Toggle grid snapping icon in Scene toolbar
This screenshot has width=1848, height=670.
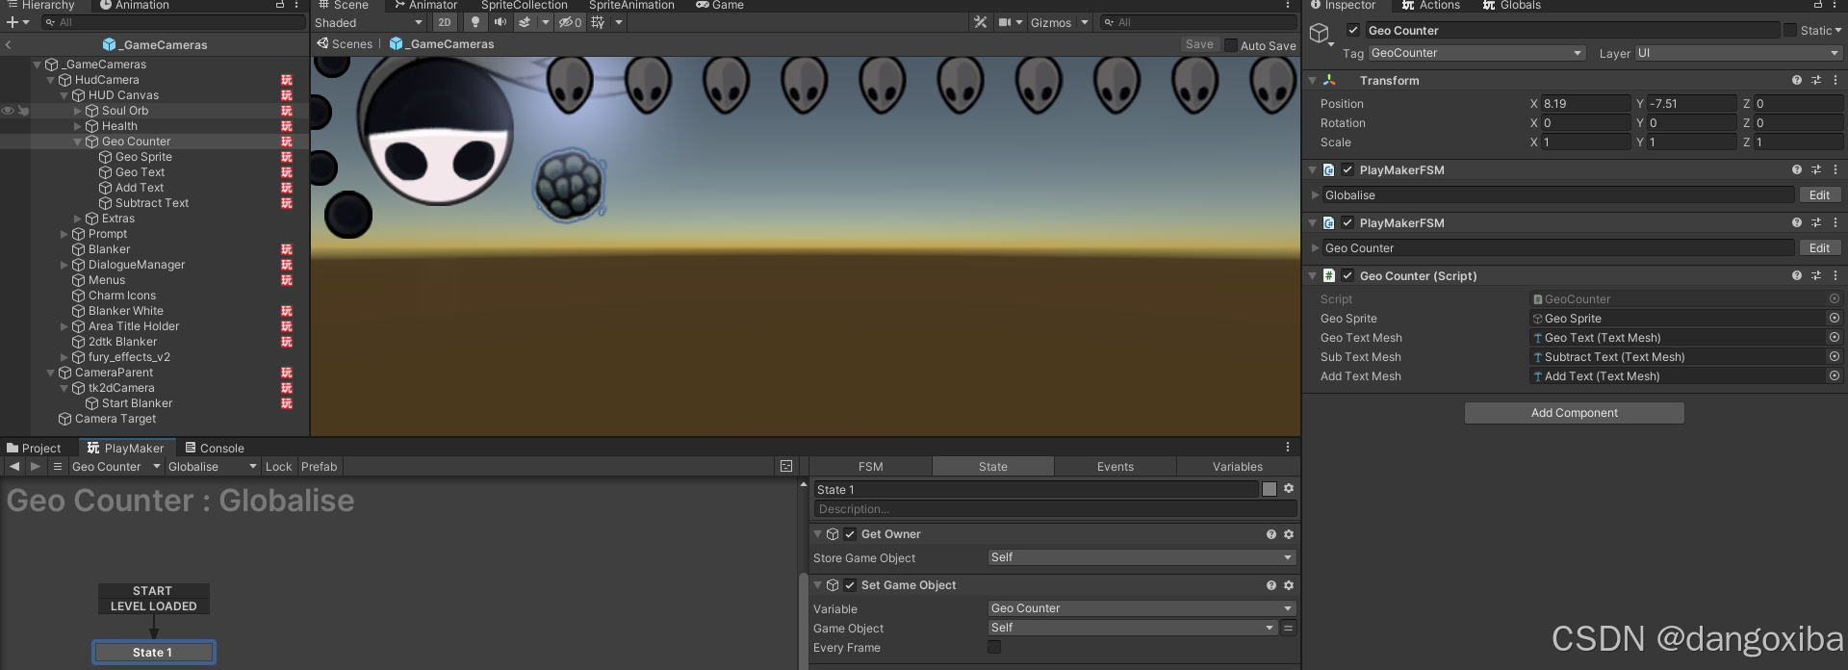598,22
